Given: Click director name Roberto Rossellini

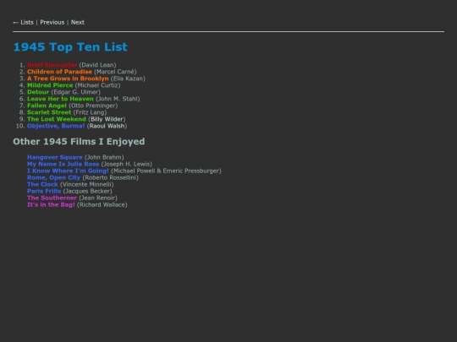Looking at the screenshot, I should point(111,177).
